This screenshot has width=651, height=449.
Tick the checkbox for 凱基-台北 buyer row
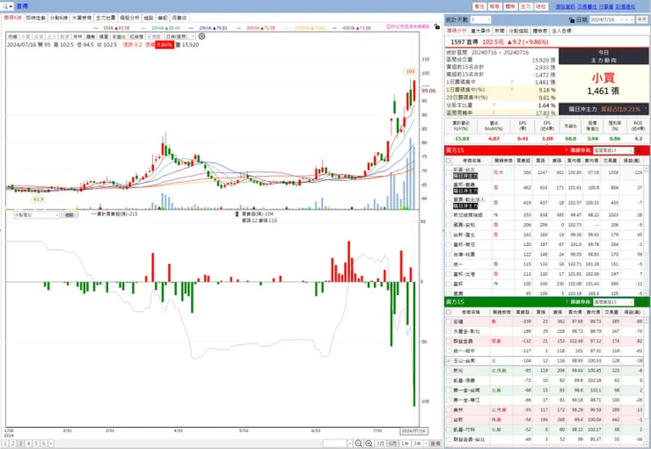point(449,172)
